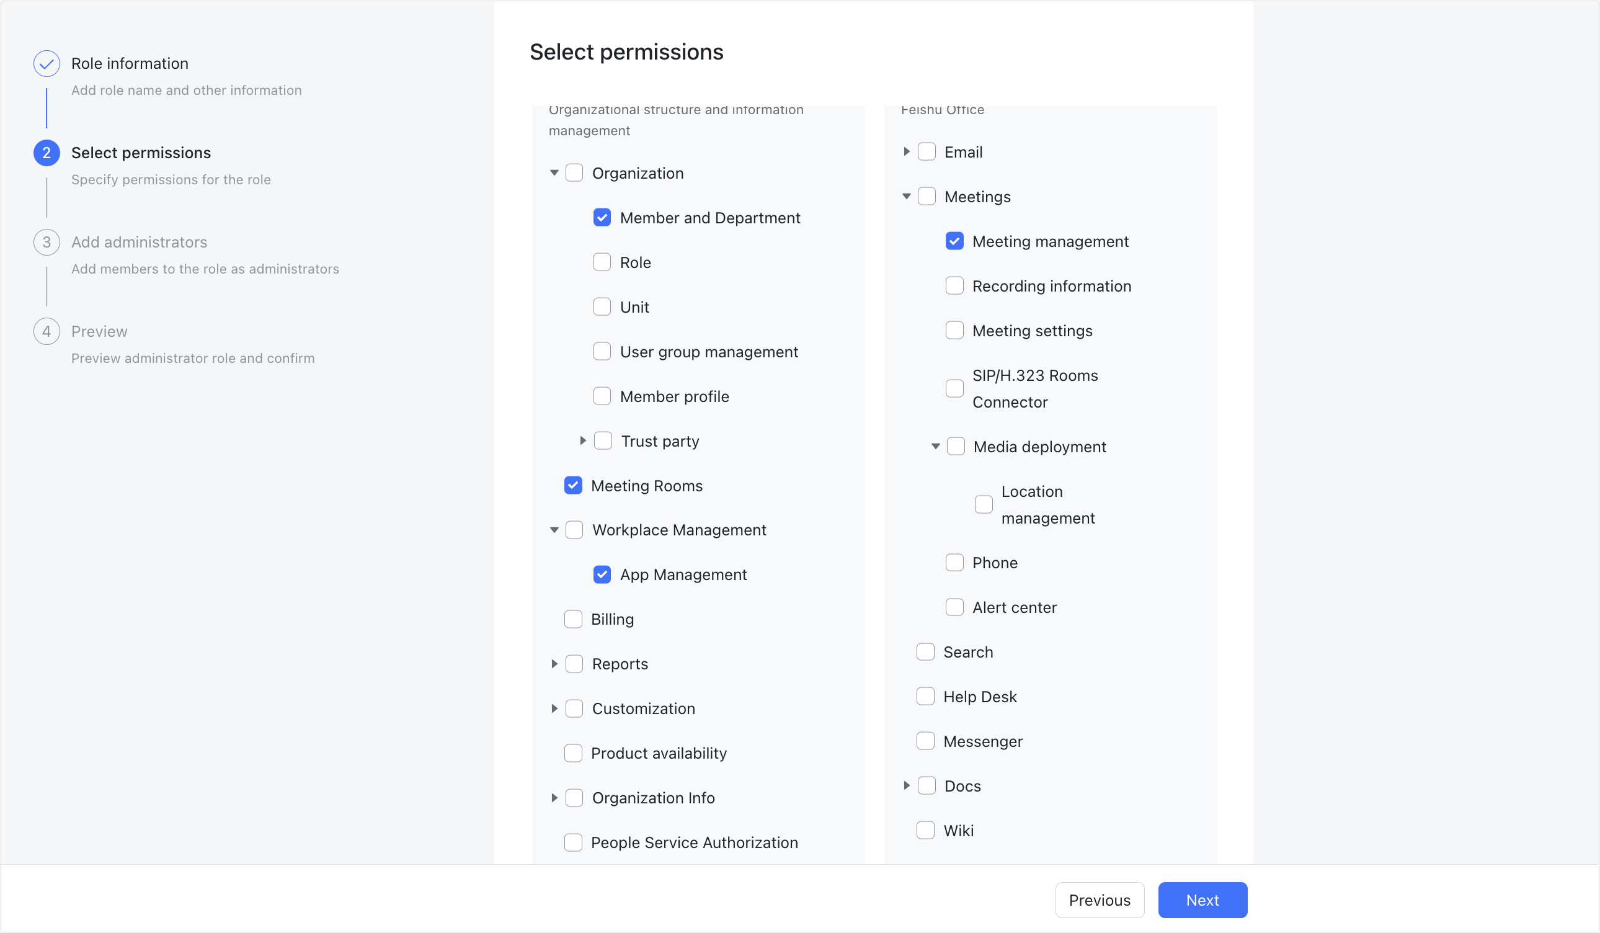This screenshot has height=933, width=1600.
Task: Enable the SIP/H.323 Rooms Connector checkbox
Action: [x=954, y=388]
